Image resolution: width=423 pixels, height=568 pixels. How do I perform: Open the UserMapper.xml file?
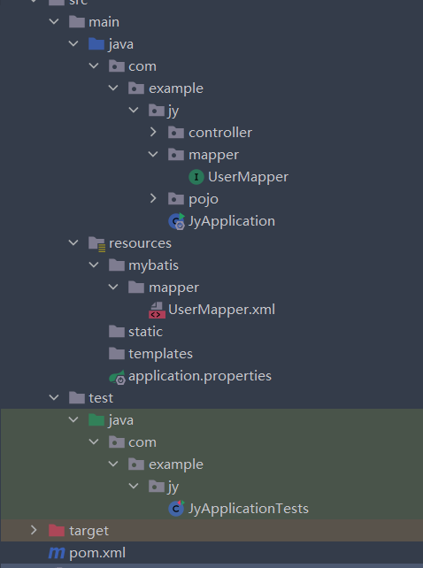[221, 310]
